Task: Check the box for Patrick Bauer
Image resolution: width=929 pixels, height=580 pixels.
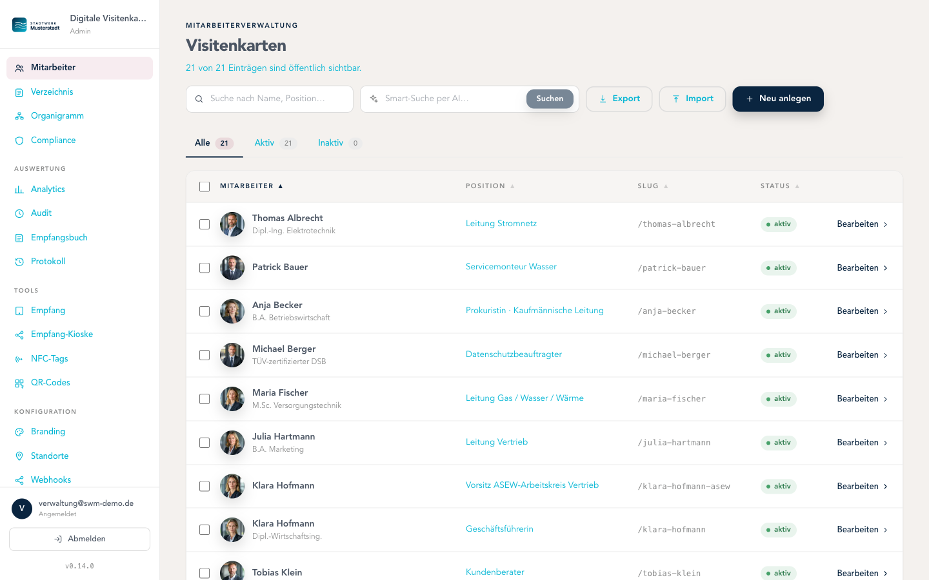Action: [x=205, y=267]
